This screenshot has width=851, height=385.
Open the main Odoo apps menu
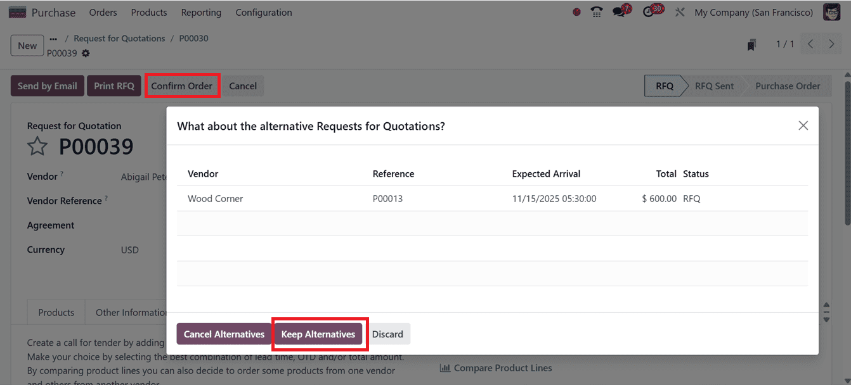[x=17, y=12]
